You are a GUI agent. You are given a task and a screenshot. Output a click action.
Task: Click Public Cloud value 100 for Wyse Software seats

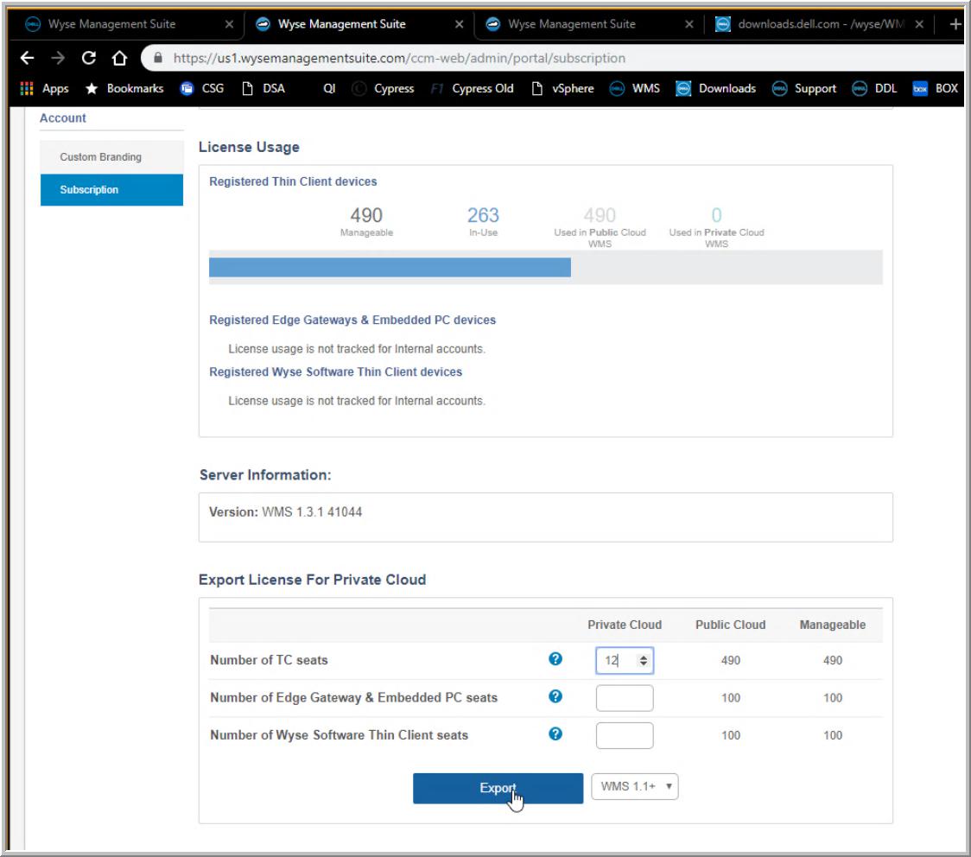pyautogui.click(x=731, y=736)
